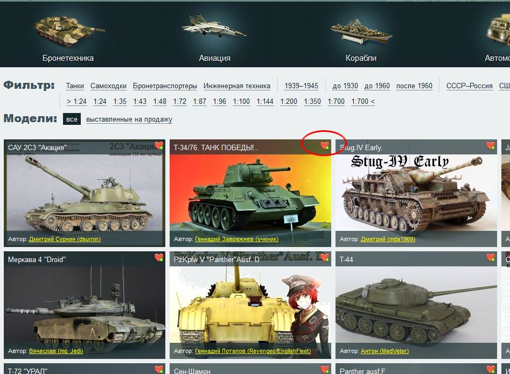Viewport: 510px width, 374px height.
Task: Click heart icon on PzKpfw V Panther card
Action: click(x=324, y=258)
